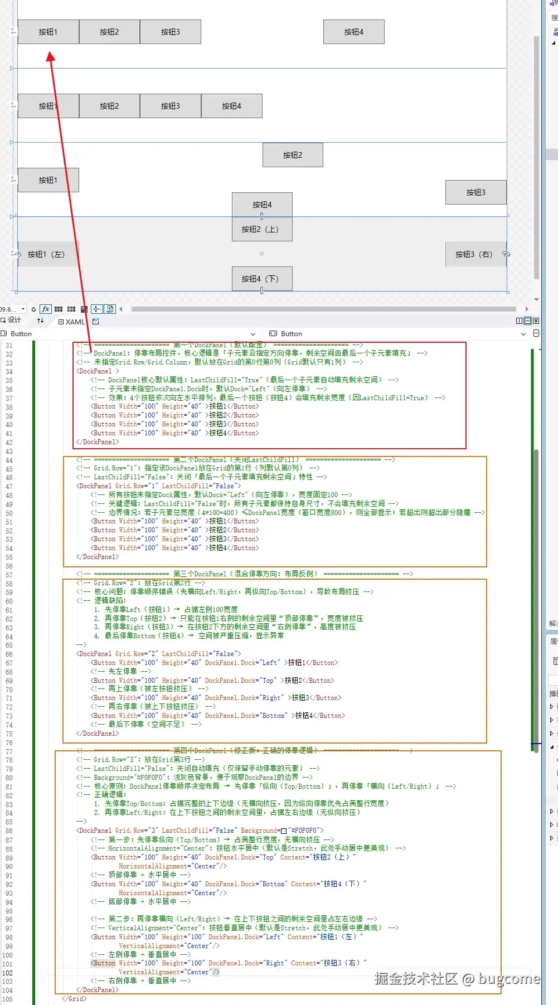558x1005 pixels.
Task: Click line number 33 in gutter
Action: (9, 363)
